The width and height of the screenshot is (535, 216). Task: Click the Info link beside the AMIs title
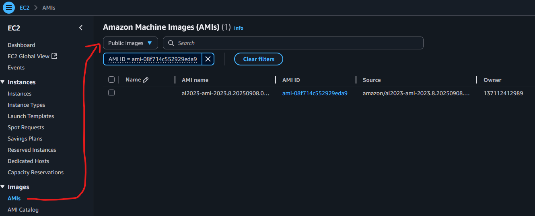tap(239, 28)
